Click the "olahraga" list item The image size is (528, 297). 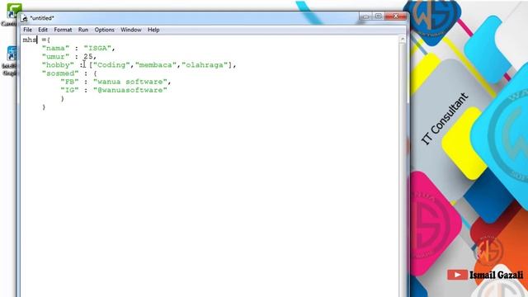[205, 65]
